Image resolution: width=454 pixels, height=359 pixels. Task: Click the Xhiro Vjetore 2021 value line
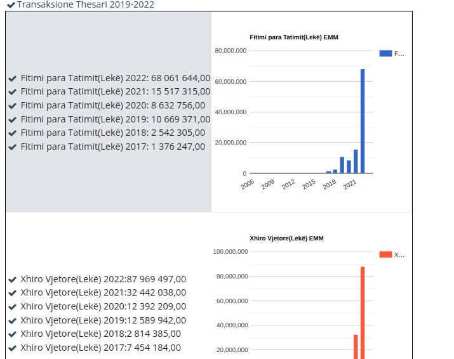pos(103,293)
